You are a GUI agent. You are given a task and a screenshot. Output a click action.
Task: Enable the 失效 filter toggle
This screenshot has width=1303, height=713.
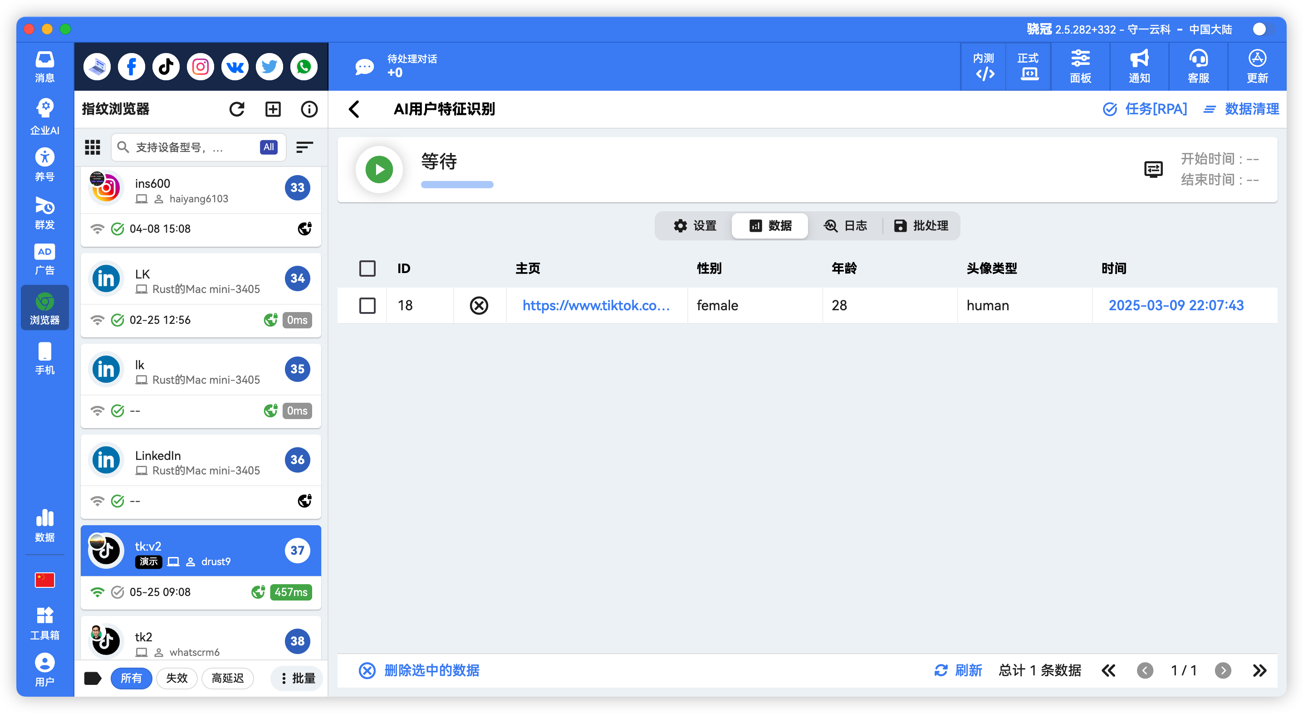tap(176, 678)
